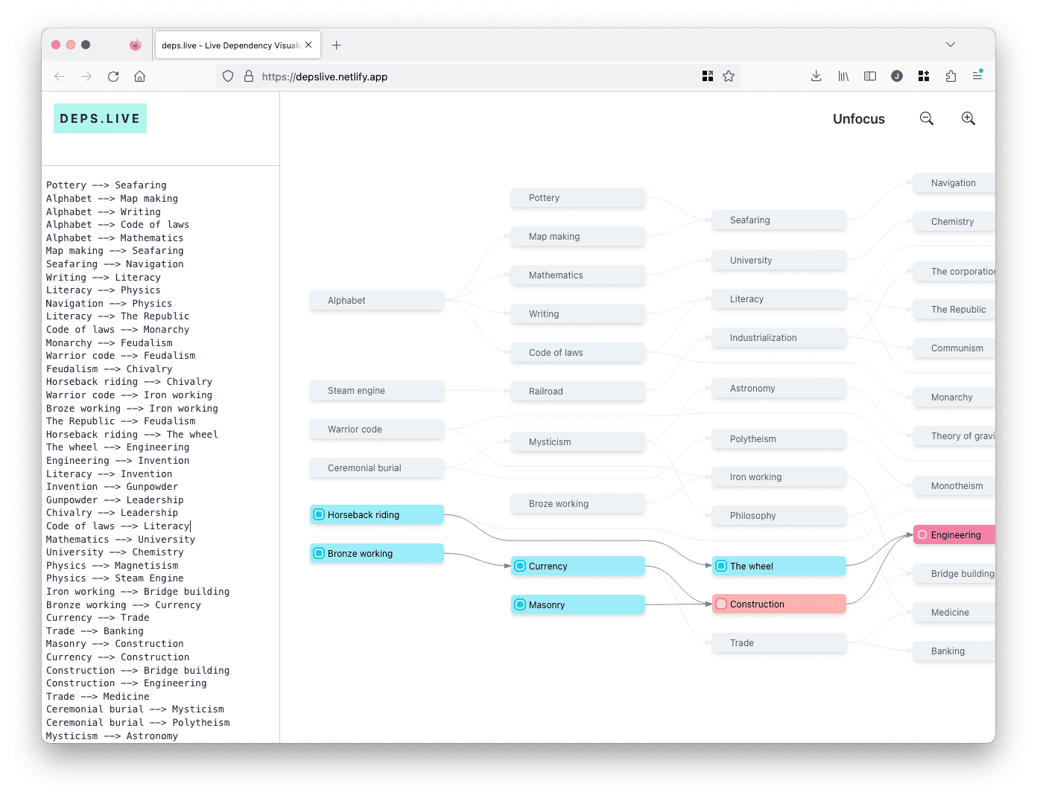
Task: Reload the page
Action: coord(113,76)
